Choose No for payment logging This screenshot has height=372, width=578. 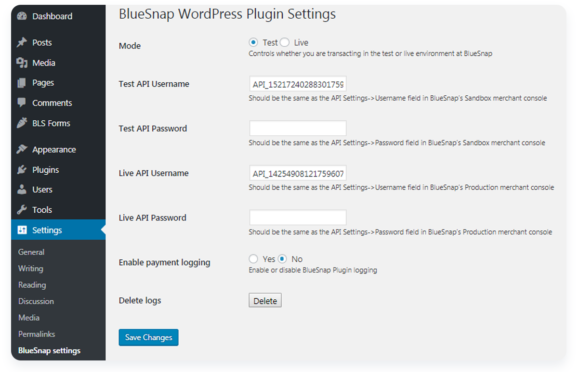(x=282, y=259)
